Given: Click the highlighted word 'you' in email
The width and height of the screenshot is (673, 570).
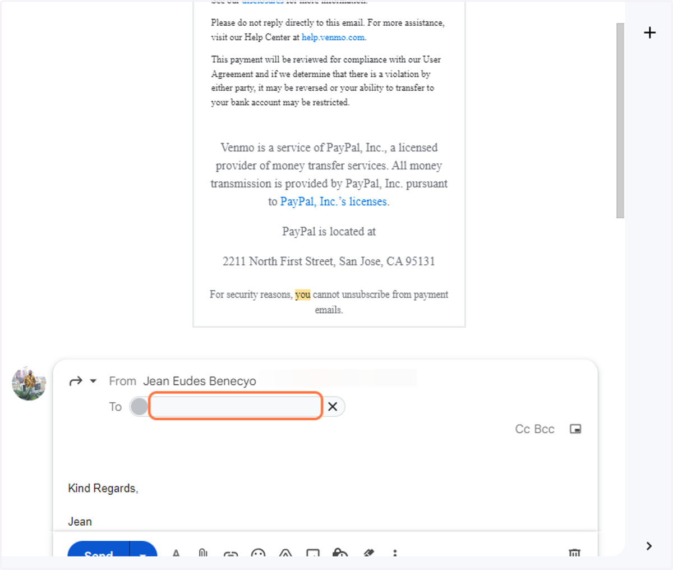Looking at the screenshot, I should [303, 295].
